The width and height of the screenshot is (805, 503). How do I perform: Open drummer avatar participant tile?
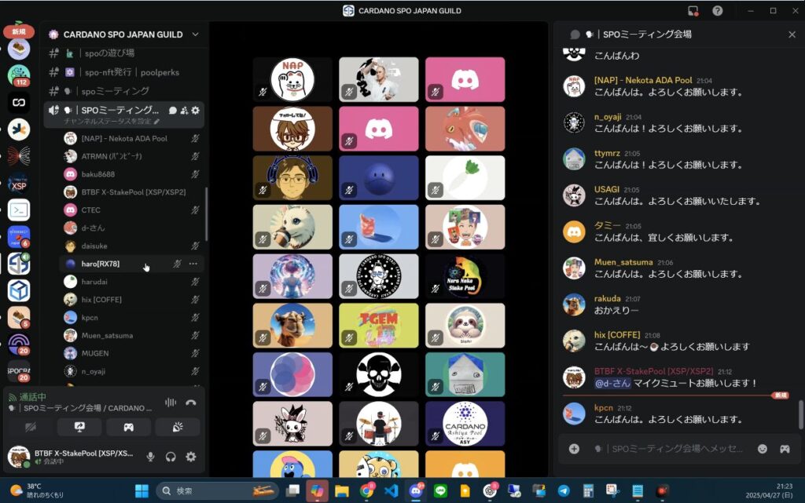tap(379, 424)
